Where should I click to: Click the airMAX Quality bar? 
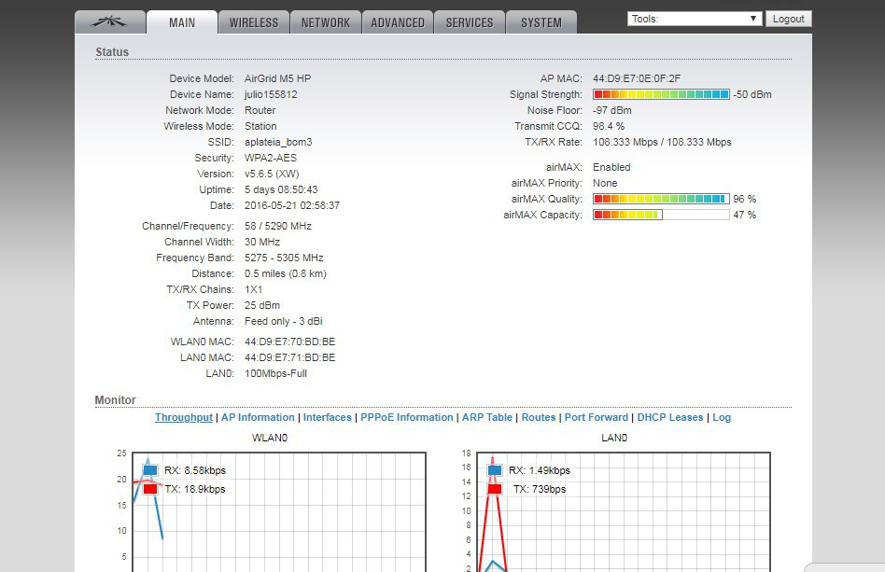point(661,199)
